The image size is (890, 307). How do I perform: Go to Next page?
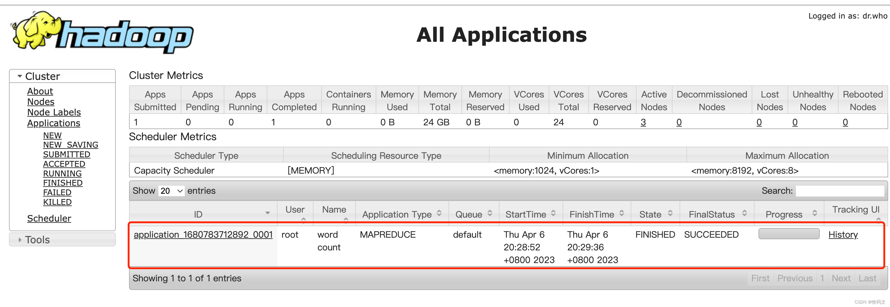(x=841, y=278)
